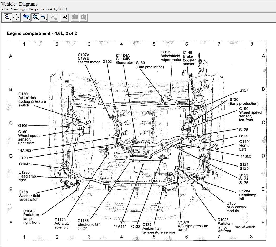Click the fit-to-window zoom icon
276x247 pixels.
35,17
